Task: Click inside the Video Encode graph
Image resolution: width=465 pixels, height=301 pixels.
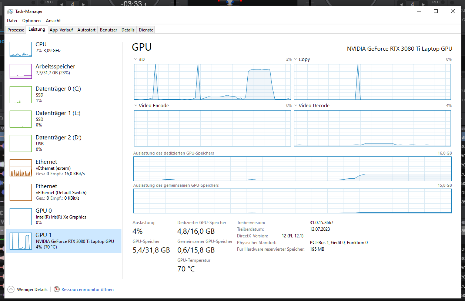Action: [213, 128]
